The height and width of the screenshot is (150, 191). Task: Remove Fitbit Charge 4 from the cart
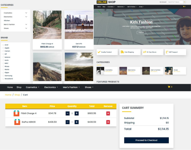(x=108, y=113)
